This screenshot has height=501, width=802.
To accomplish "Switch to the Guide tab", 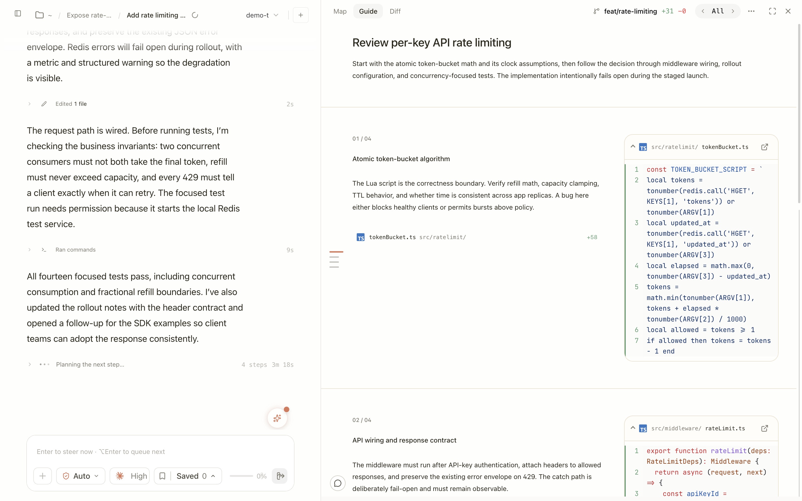I will [x=368, y=11].
